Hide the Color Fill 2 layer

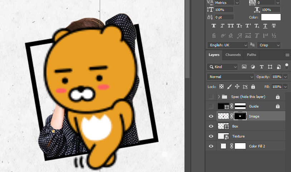coord(211,146)
